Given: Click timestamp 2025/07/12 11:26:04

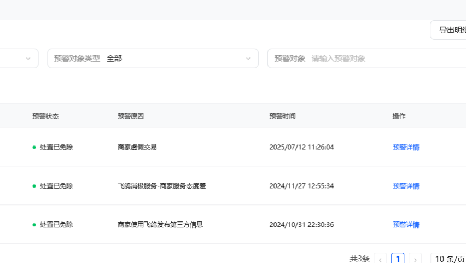Looking at the screenshot, I should click(301, 147).
